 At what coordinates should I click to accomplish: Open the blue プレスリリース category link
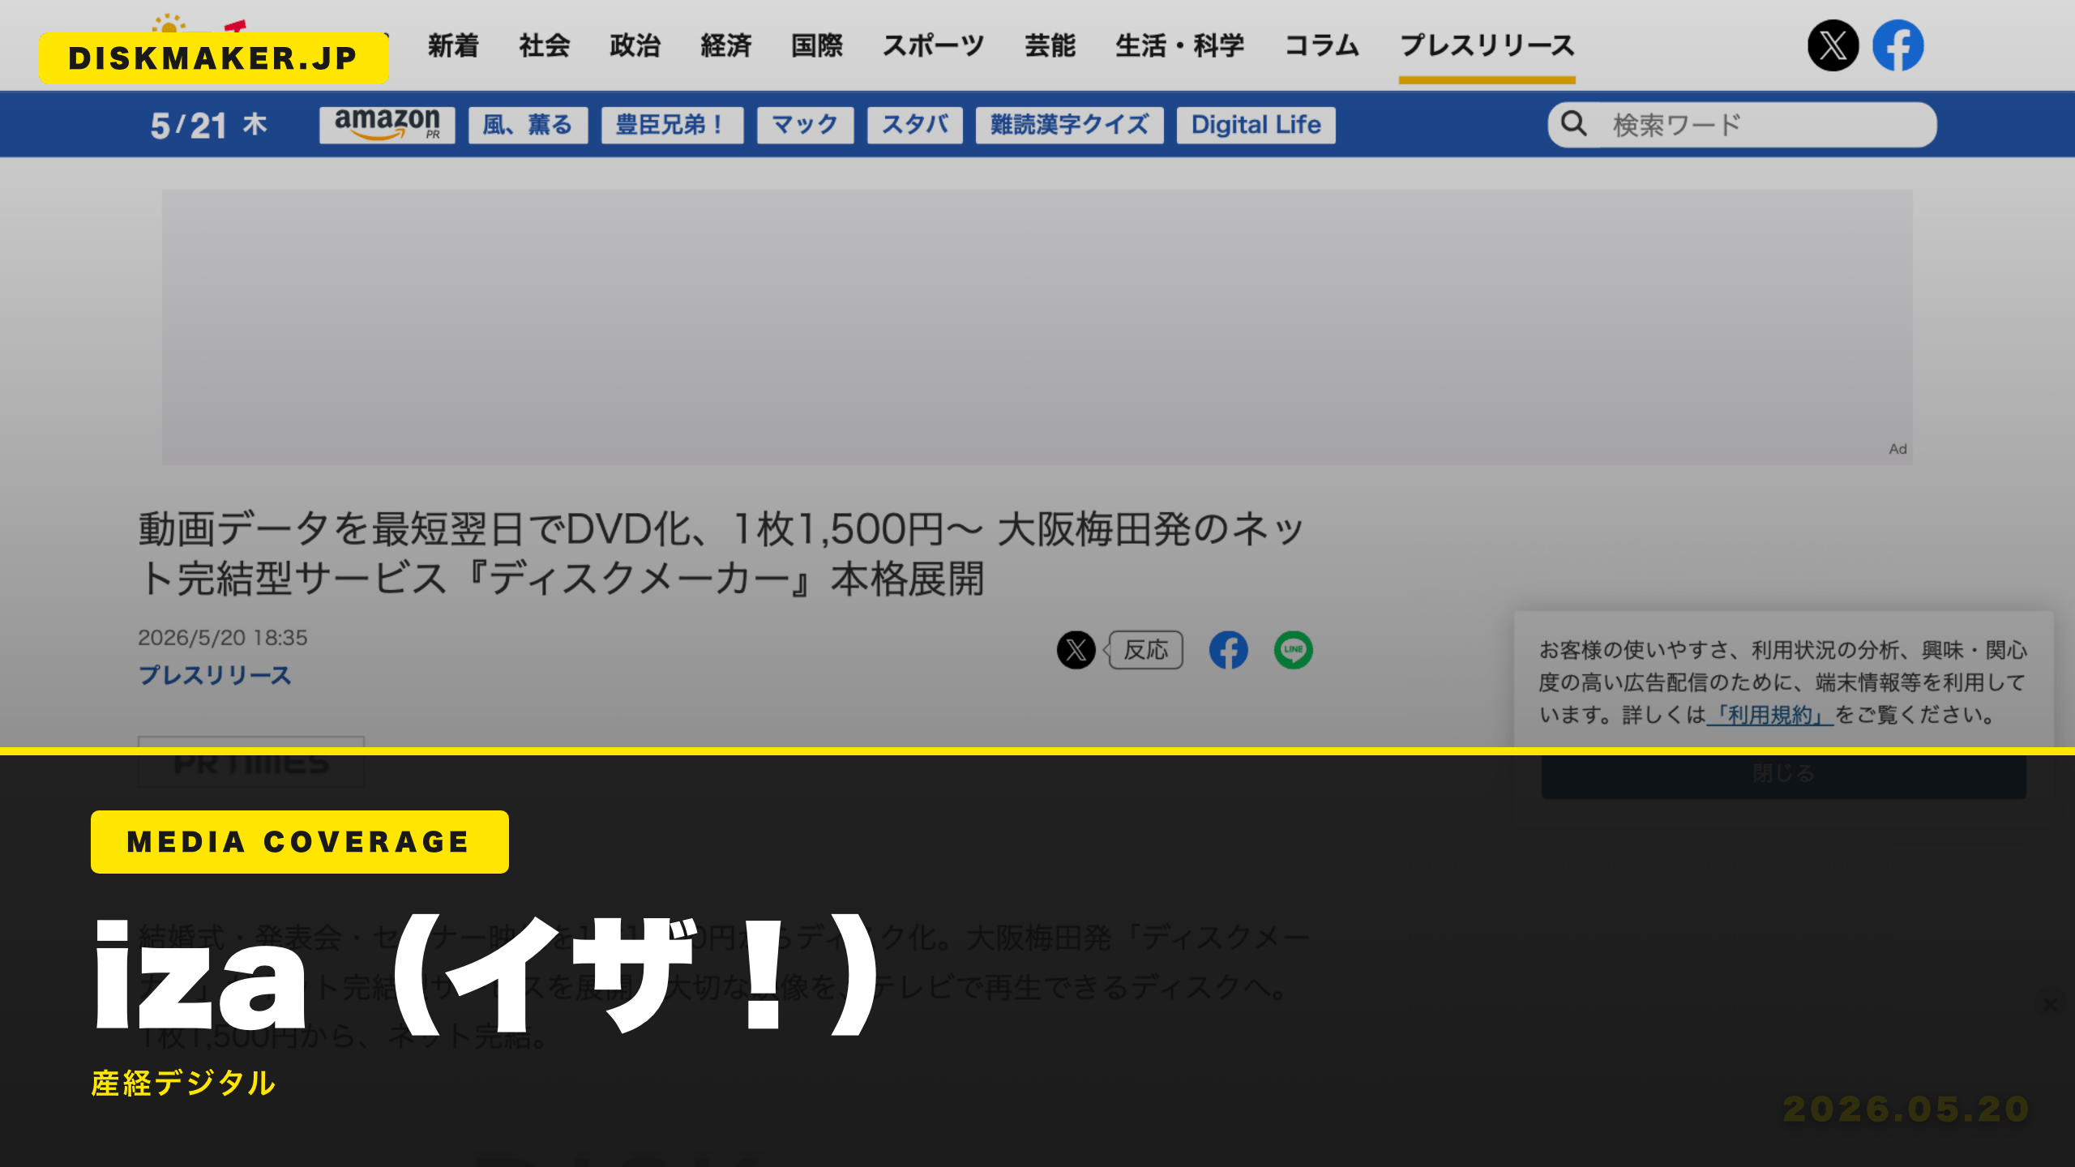[215, 675]
